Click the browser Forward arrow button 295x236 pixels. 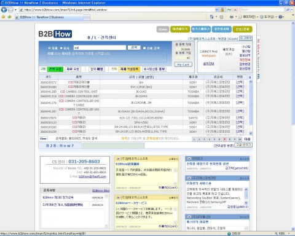[x=10, y=10]
